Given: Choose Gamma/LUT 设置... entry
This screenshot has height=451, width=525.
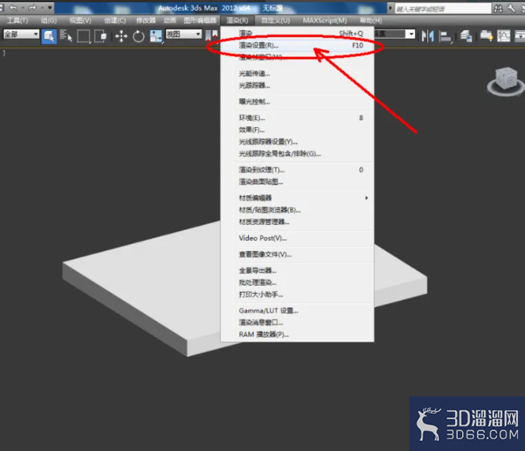Looking at the screenshot, I should point(297,310).
